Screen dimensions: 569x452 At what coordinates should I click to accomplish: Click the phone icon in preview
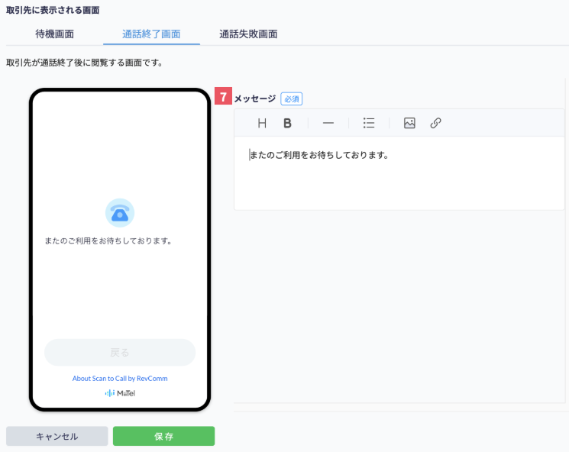[120, 213]
